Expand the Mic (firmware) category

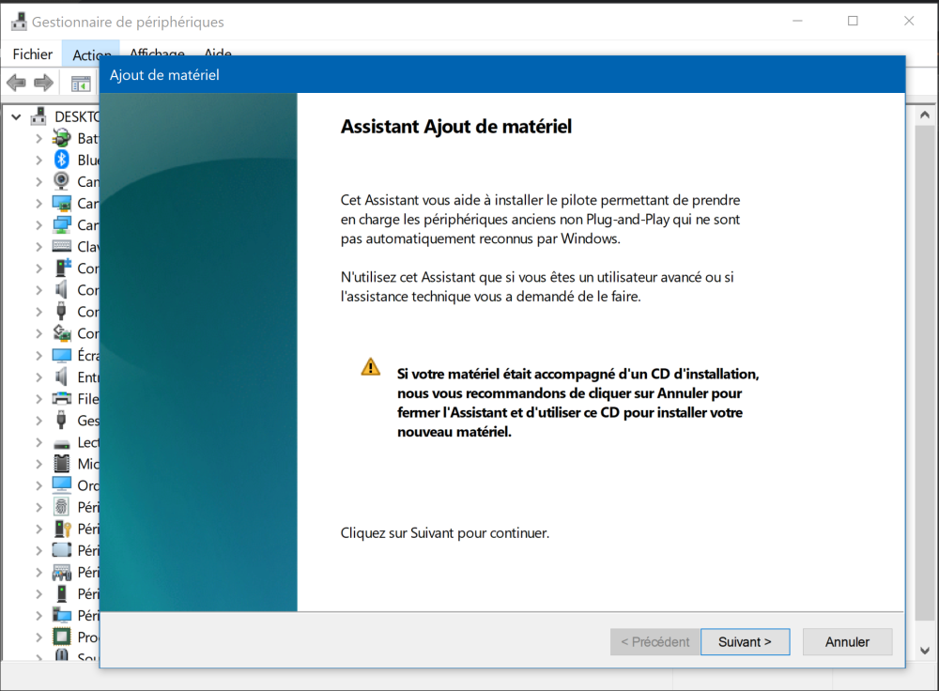pyautogui.click(x=38, y=464)
